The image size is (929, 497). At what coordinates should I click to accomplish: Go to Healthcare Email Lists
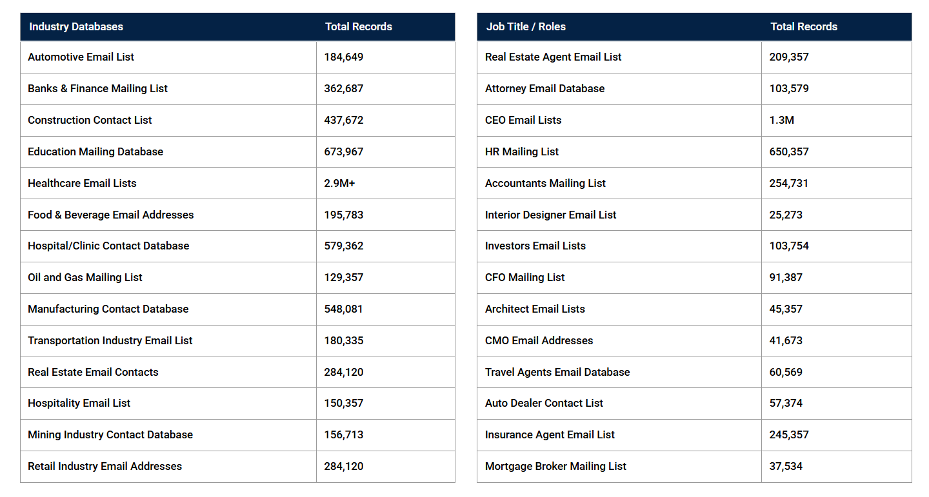[x=82, y=183]
